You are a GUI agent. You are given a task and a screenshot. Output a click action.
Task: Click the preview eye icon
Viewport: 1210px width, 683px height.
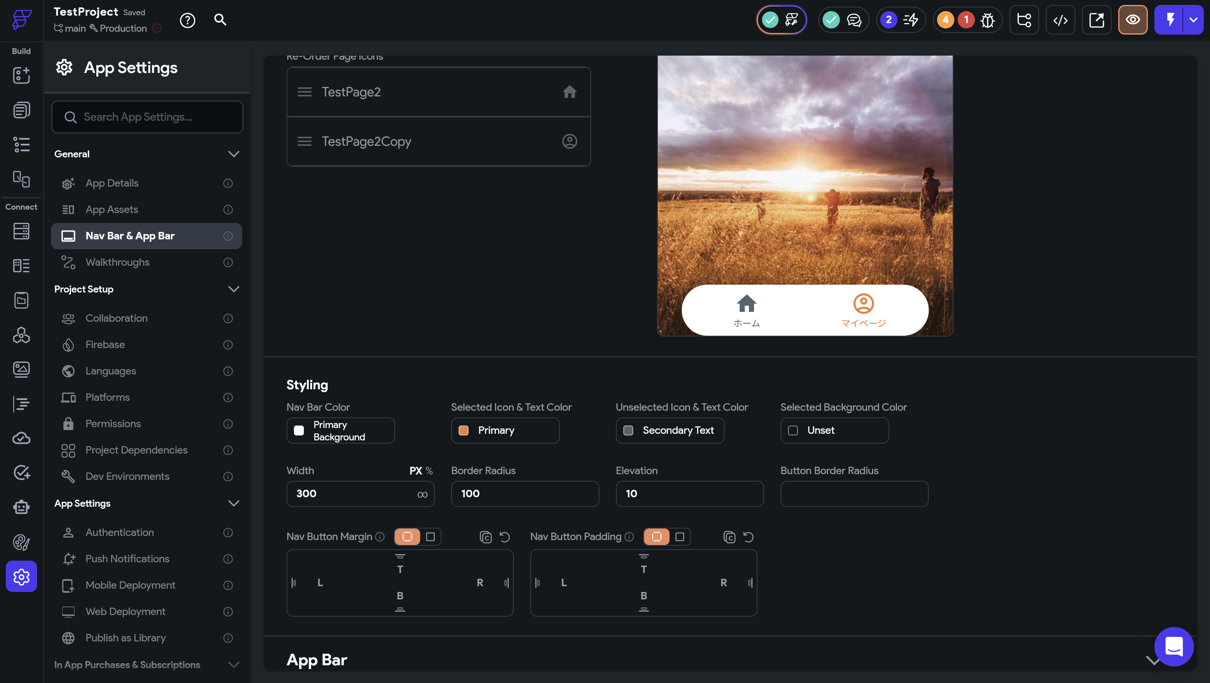tap(1133, 20)
